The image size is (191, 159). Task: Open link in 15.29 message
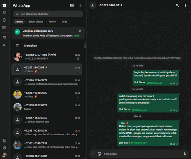139,109
